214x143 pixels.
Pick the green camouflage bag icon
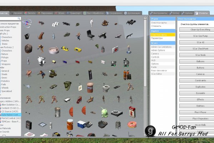pos(67,86)
